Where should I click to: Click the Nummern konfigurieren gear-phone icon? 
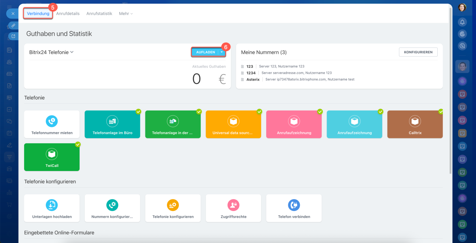click(112, 205)
